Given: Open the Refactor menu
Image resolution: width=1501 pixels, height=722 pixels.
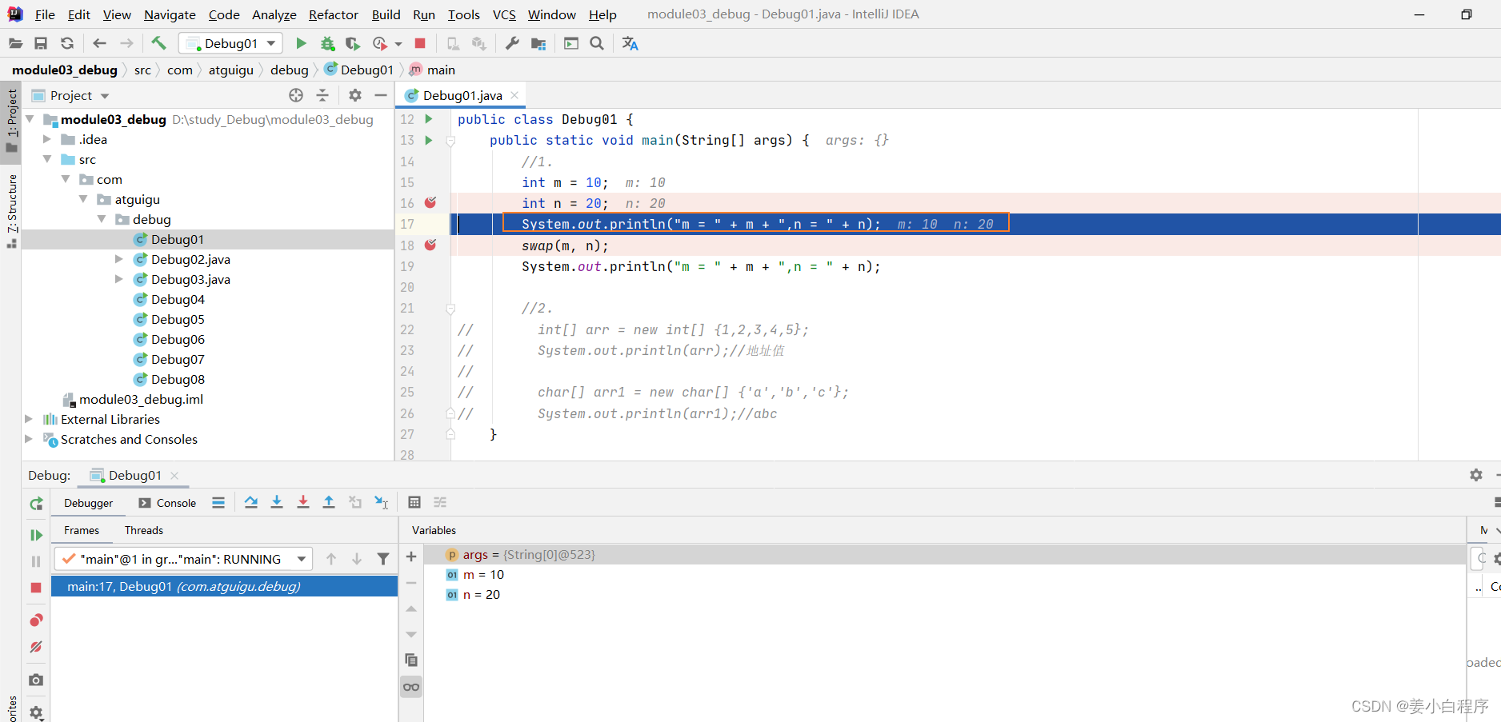Looking at the screenshot, I should click(x=334, y=14).
